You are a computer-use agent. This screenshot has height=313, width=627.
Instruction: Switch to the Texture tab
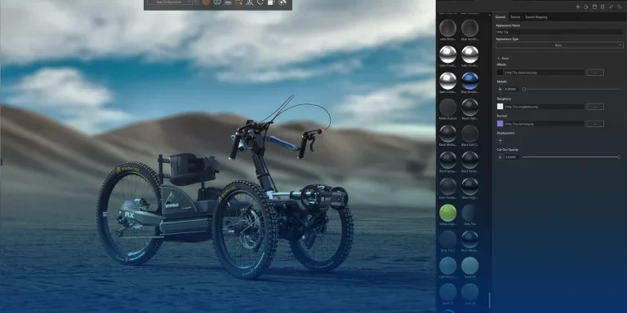point(515,17)
